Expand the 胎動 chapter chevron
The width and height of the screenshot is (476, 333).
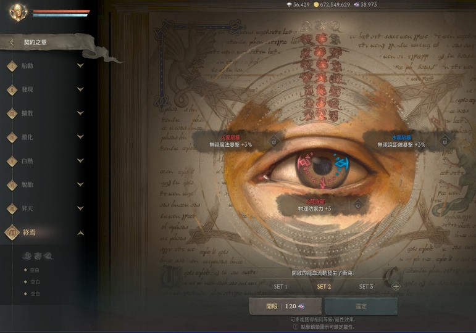80,65
